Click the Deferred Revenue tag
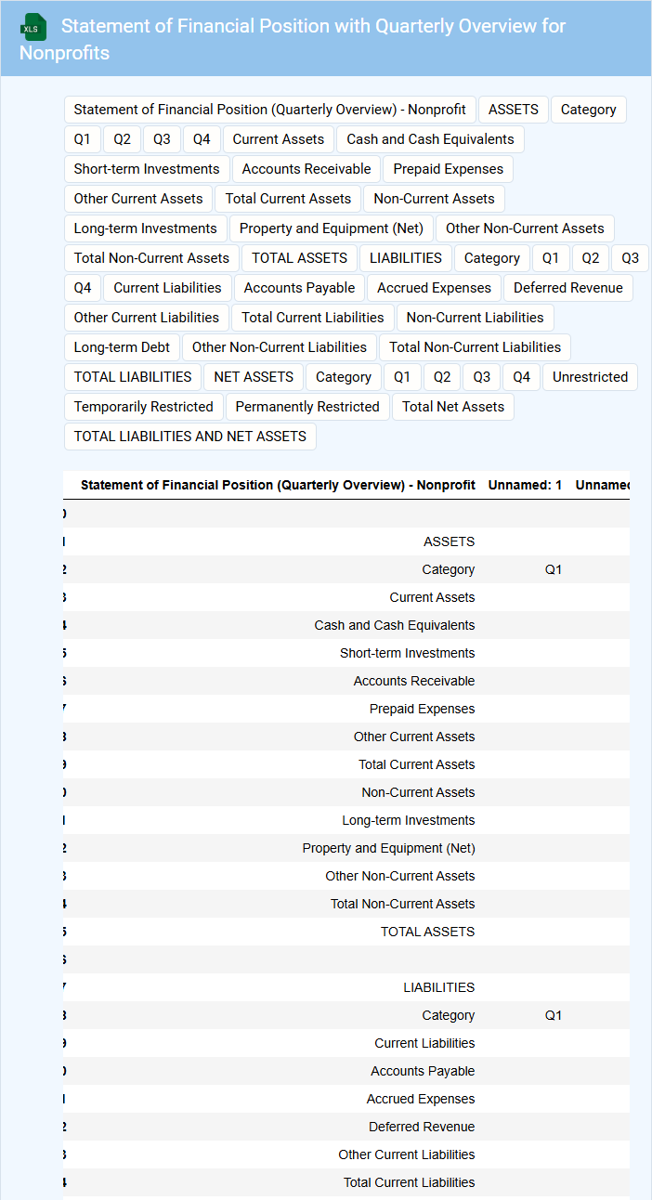This screenshot has width=652, height=1200. click(x=567, y=288)
